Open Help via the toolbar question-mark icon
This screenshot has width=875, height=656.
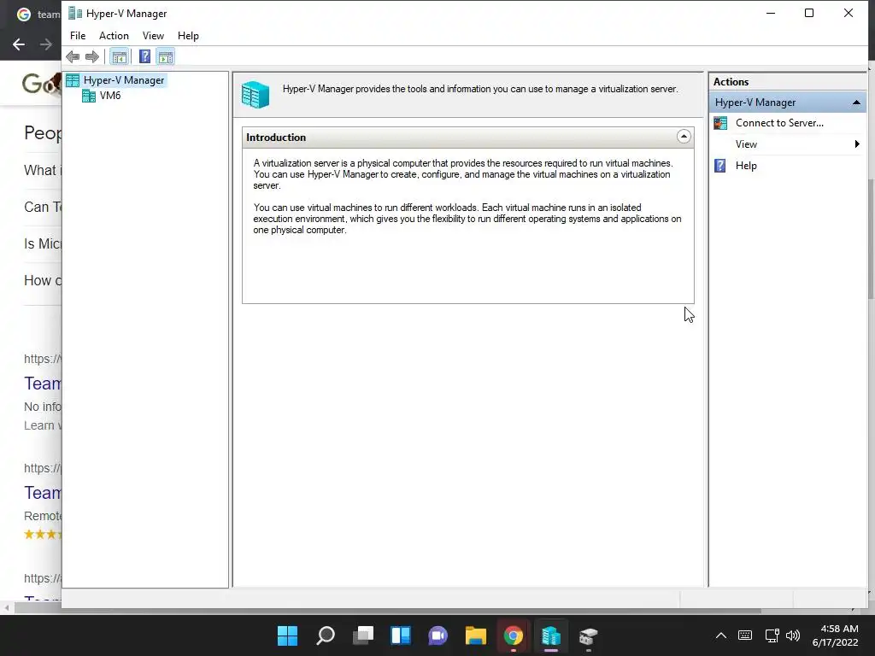144,56
